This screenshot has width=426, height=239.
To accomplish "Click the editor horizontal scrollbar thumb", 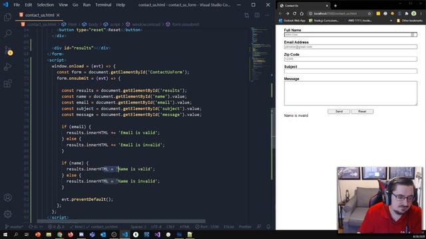I will (x=121, y=221).
